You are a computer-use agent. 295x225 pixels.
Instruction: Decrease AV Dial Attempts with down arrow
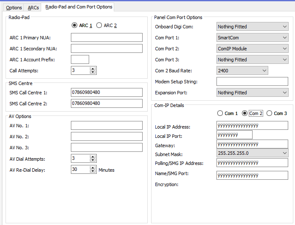click(x=93, y=160)
